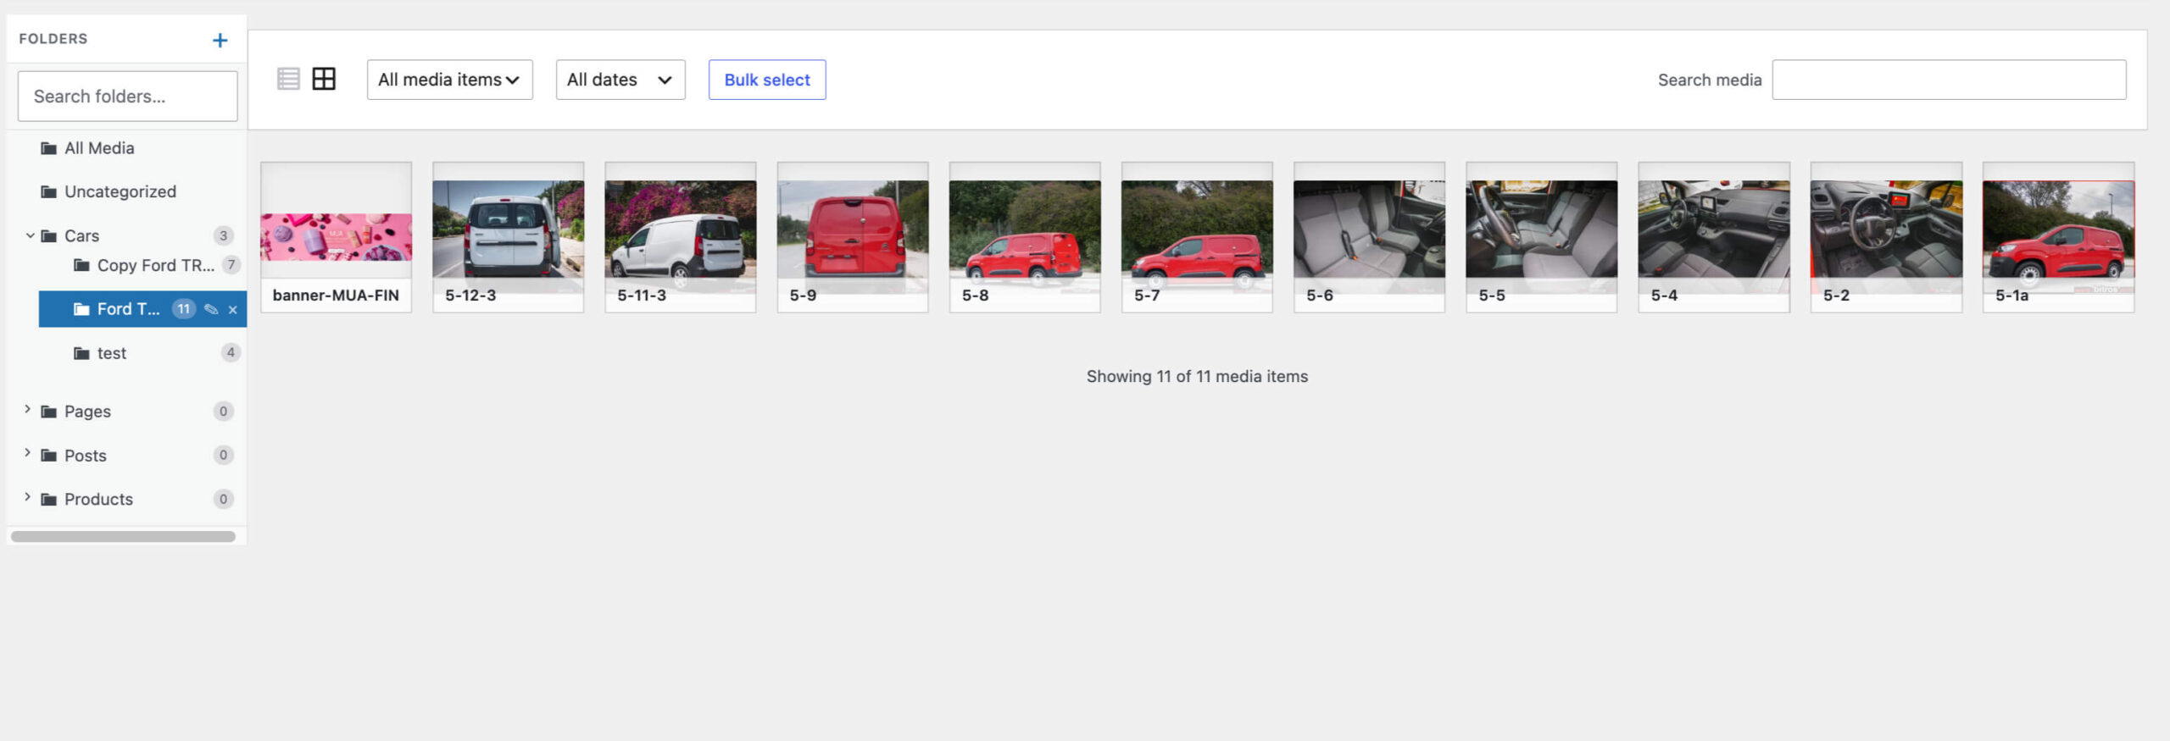Select the Posts folder label

86,456
